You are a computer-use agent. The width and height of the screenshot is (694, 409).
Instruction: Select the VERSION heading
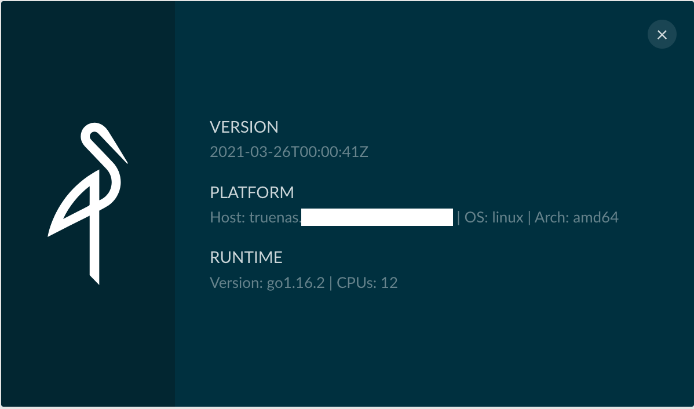click(244, 127)
